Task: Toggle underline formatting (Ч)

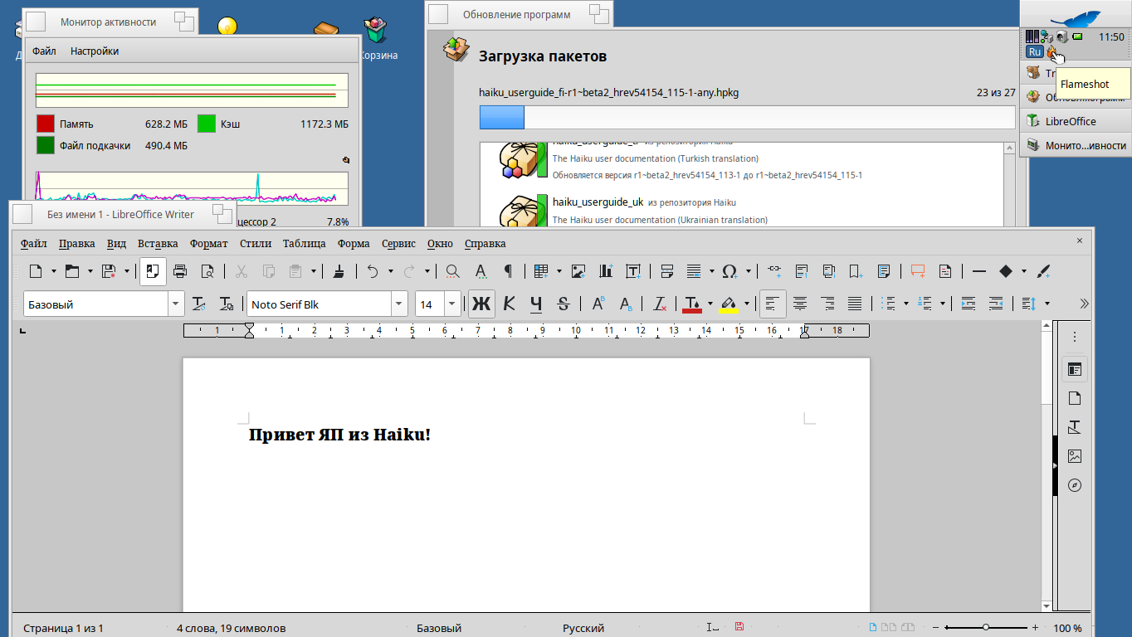Action: (536, 304)
